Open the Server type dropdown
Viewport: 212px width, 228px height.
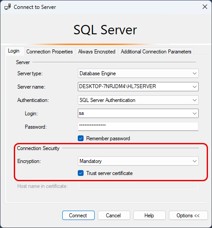coord(138,73)
